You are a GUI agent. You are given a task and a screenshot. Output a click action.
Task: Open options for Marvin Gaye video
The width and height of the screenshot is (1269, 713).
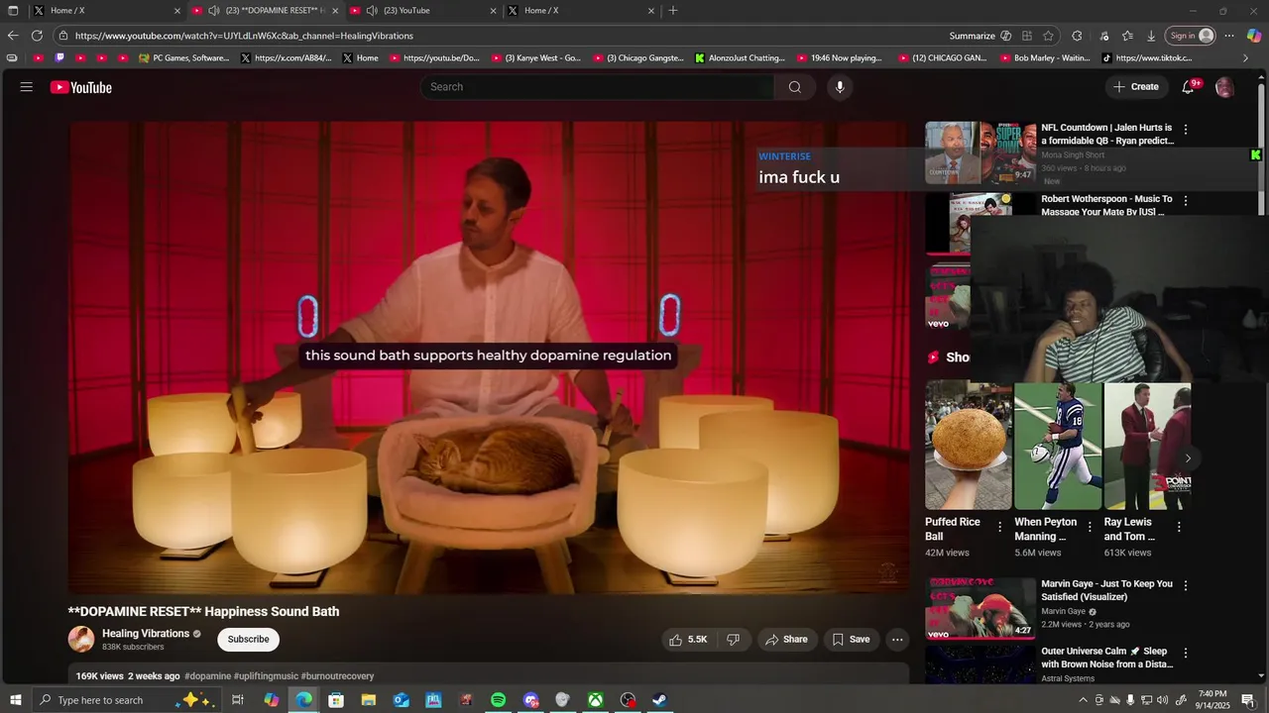coord(1186,586)
